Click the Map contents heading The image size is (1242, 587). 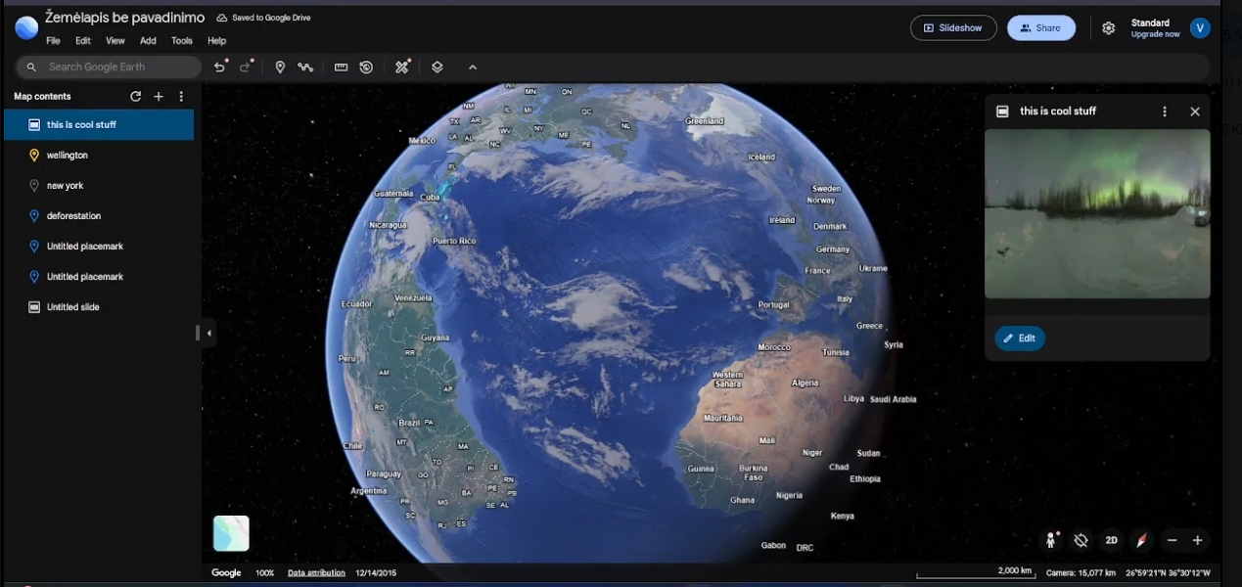[42, 96]
